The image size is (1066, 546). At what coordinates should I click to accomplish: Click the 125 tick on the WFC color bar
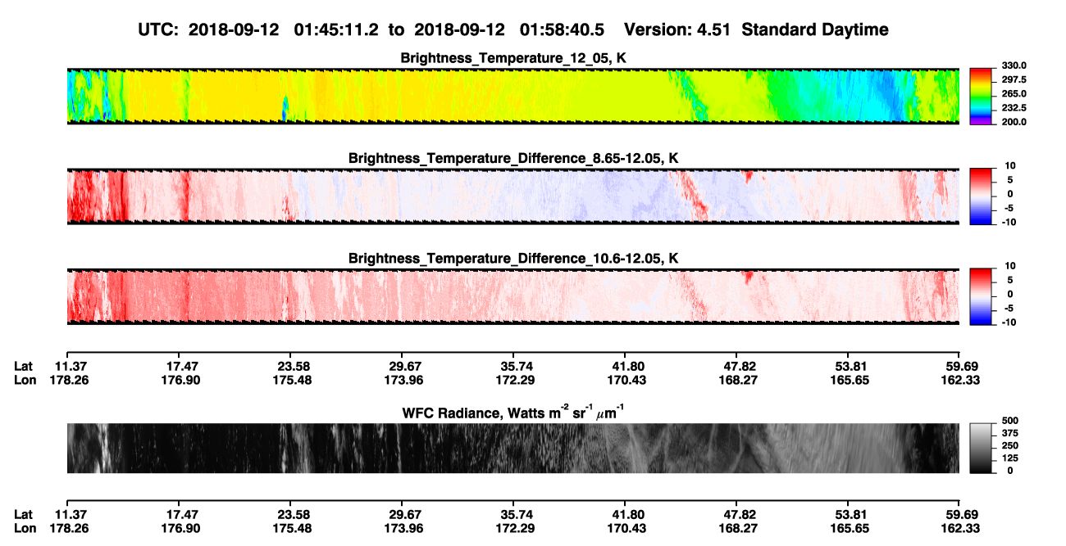coord(1009,459)
